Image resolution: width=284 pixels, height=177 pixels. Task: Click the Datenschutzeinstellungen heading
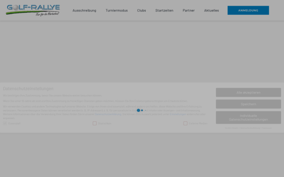28,89
